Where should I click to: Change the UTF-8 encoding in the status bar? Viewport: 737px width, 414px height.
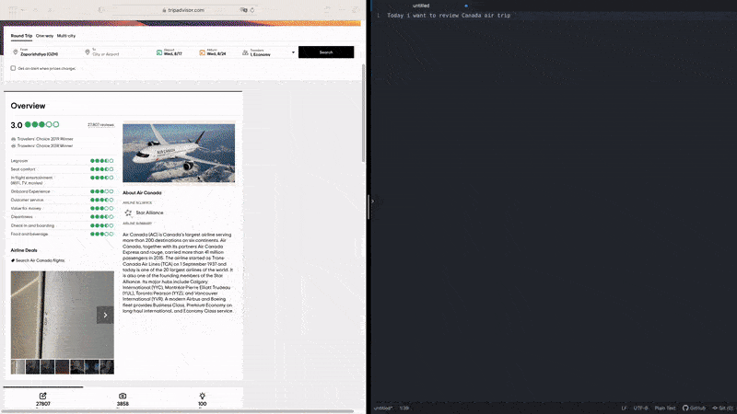click(640, 408)
